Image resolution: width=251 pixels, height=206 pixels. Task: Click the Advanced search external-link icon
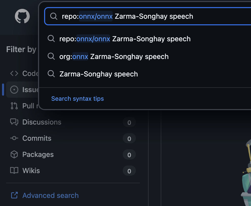point(14,195)
